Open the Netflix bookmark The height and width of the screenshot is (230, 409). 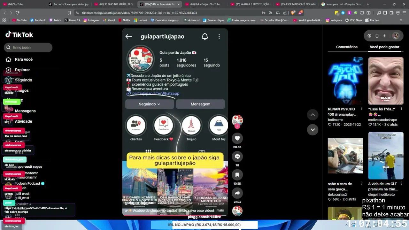[x=124, y=20]
